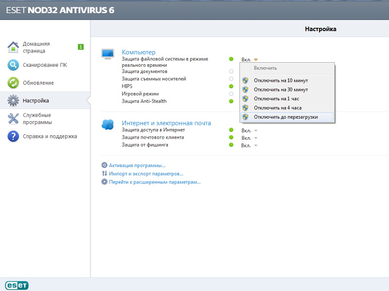Click the home icon beside Домашняя страница
Screen dimensions: 389x291
(x=13, y=47)
